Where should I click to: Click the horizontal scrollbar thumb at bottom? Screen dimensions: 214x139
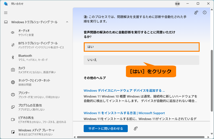pyautogui.click(x=141, y=137)
